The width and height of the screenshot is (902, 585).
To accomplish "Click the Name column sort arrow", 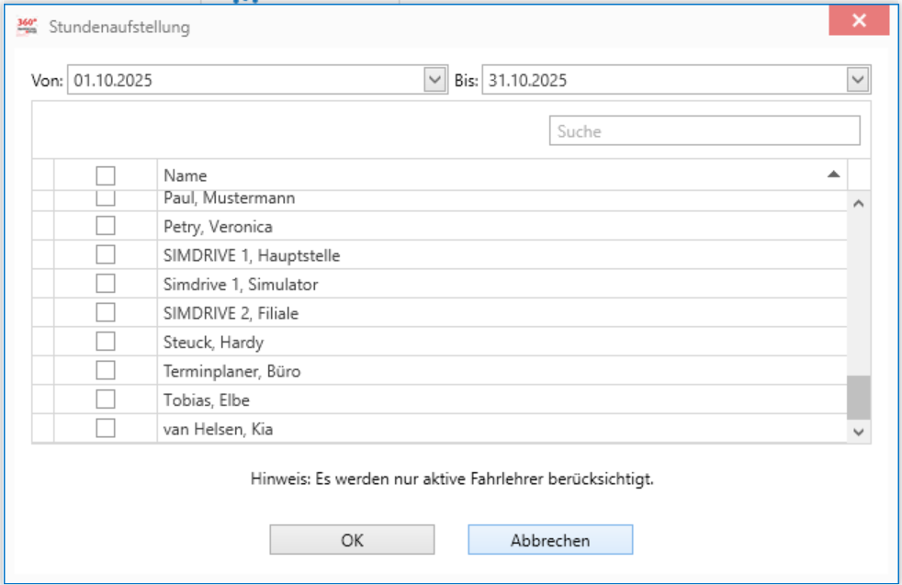I will (x=833, y=174).
